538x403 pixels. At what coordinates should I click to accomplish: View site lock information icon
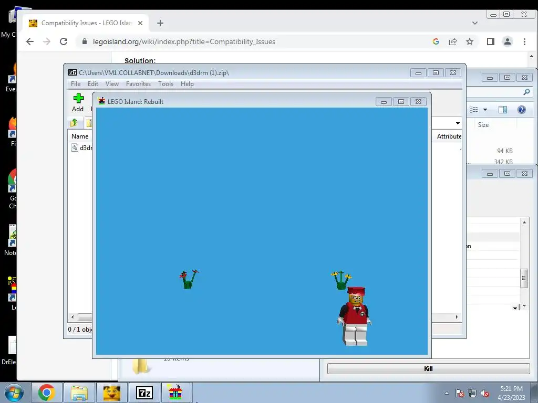(85, 41)
